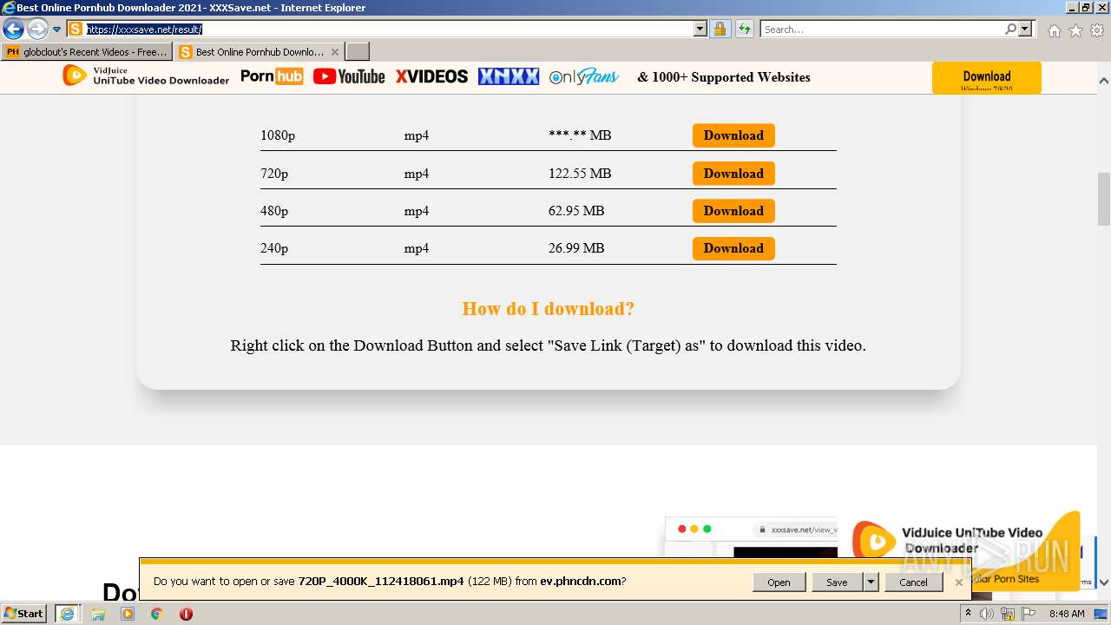Click Internet Explorer taskbar icon

pos(68,614)
